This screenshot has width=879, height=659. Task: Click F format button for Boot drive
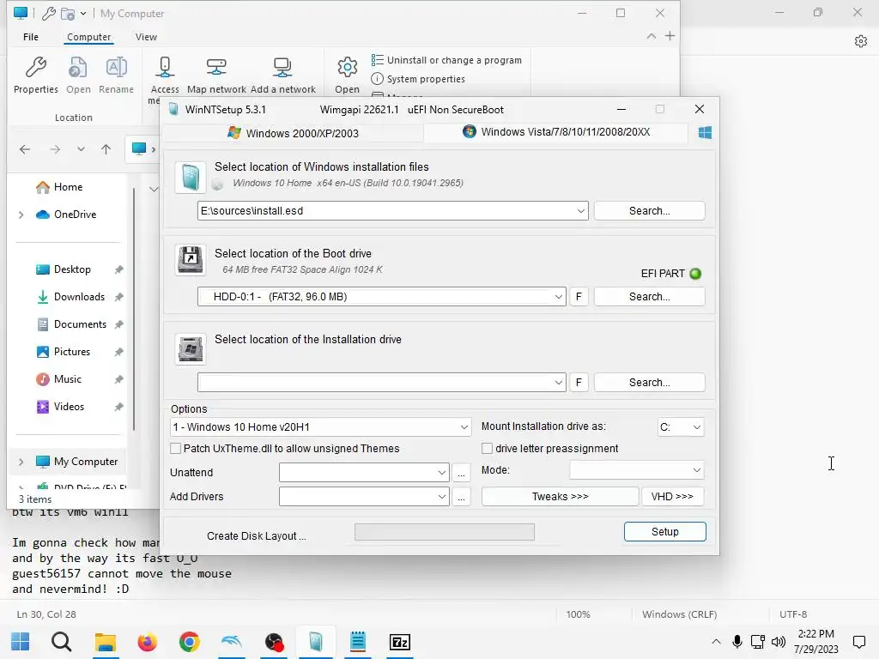click(x=579, y=296)
